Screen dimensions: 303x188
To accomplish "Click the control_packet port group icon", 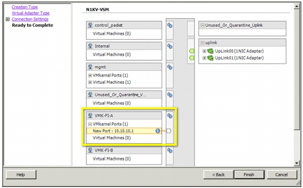I will click(90, 25).
